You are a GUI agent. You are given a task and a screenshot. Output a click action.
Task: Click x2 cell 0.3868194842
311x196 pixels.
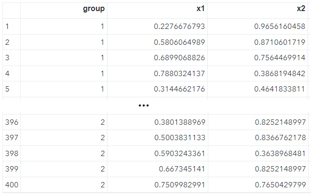[280, 74]
